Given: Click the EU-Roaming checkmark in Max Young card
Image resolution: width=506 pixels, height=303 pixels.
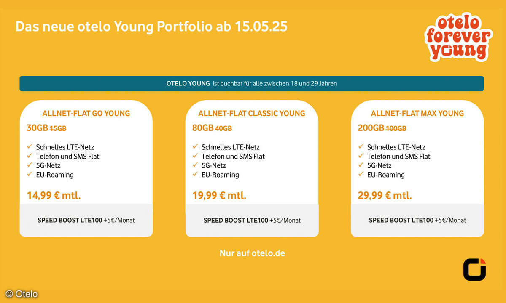Looking at the screenshot, I should point(361,175).
